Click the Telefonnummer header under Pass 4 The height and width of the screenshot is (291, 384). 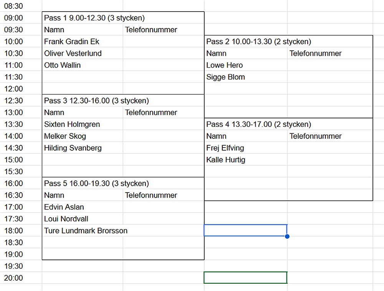click(315, 136)
